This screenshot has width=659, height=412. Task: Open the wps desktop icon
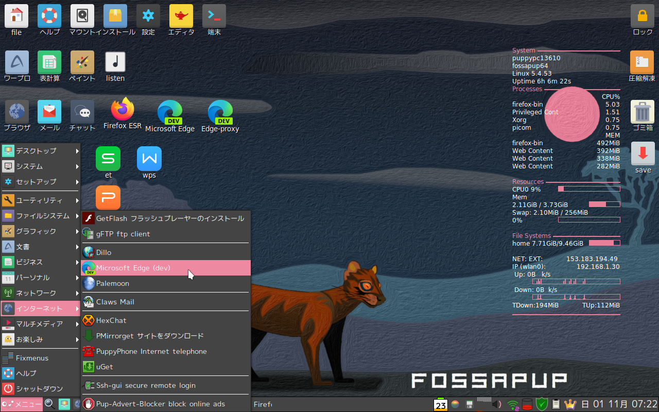pos(149,159)
